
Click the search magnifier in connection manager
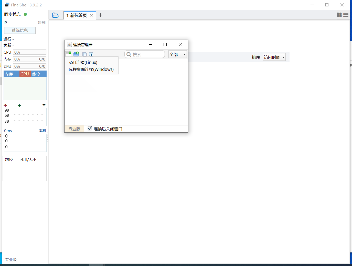coord(129,54)
